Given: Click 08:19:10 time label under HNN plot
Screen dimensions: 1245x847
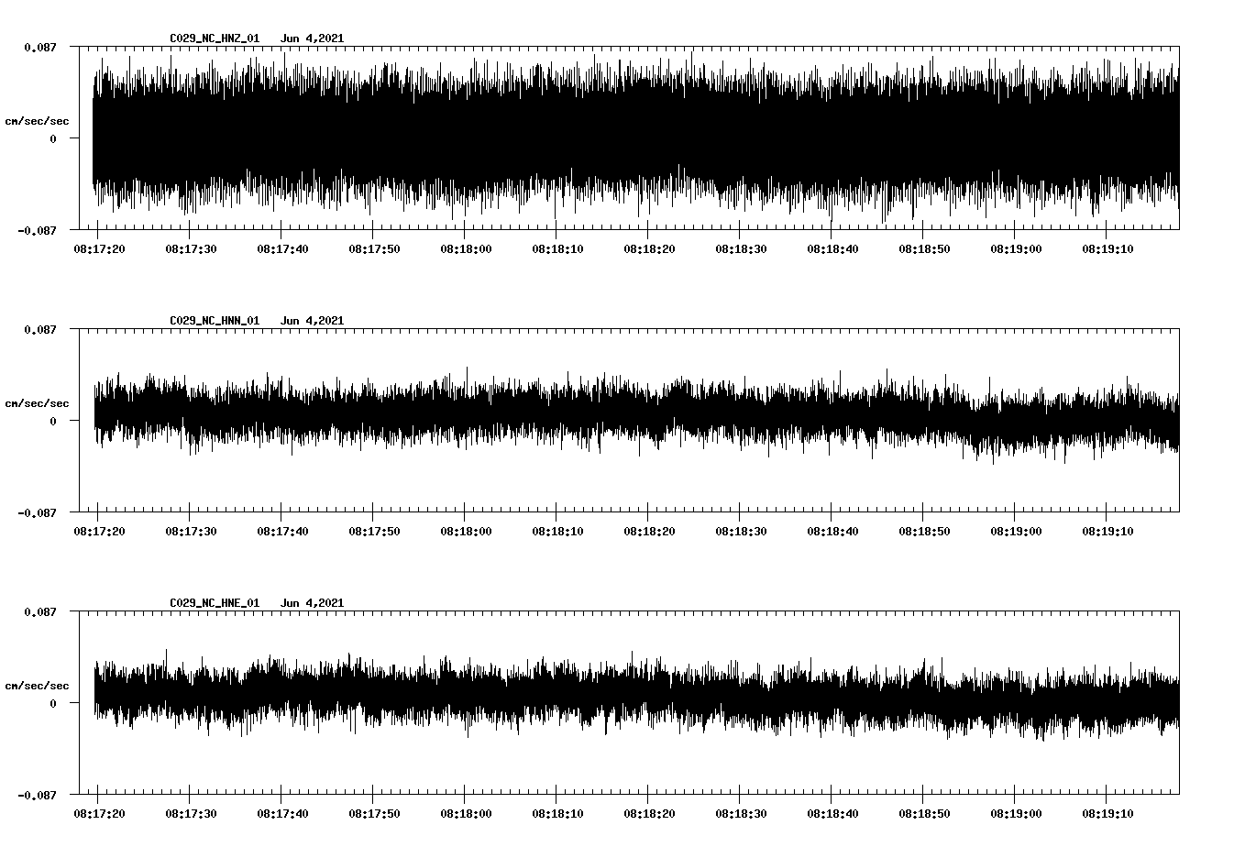Looking at the screenshot, I should [x=1107, y=532].
